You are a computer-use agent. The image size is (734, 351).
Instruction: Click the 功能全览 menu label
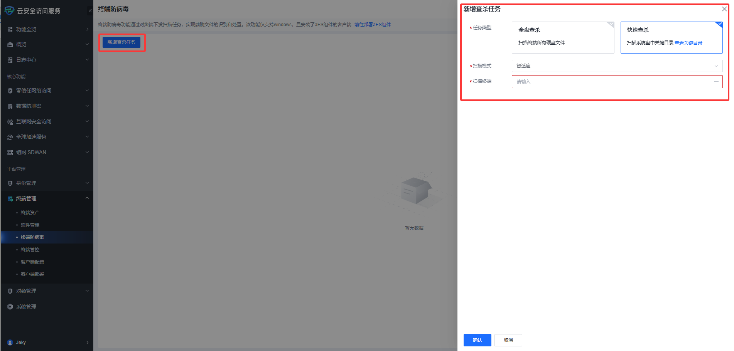click(x=26, y=29)
